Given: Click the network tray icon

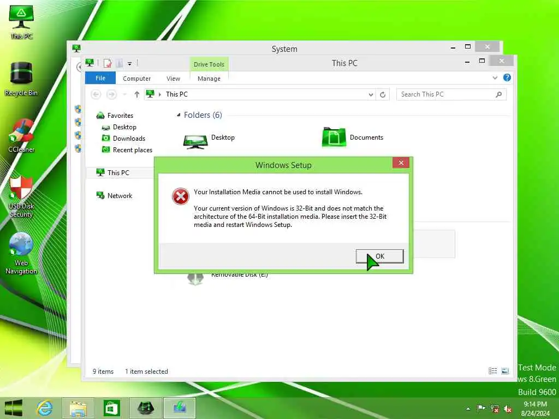Looking at the screenshot, I should pos(495,408).
